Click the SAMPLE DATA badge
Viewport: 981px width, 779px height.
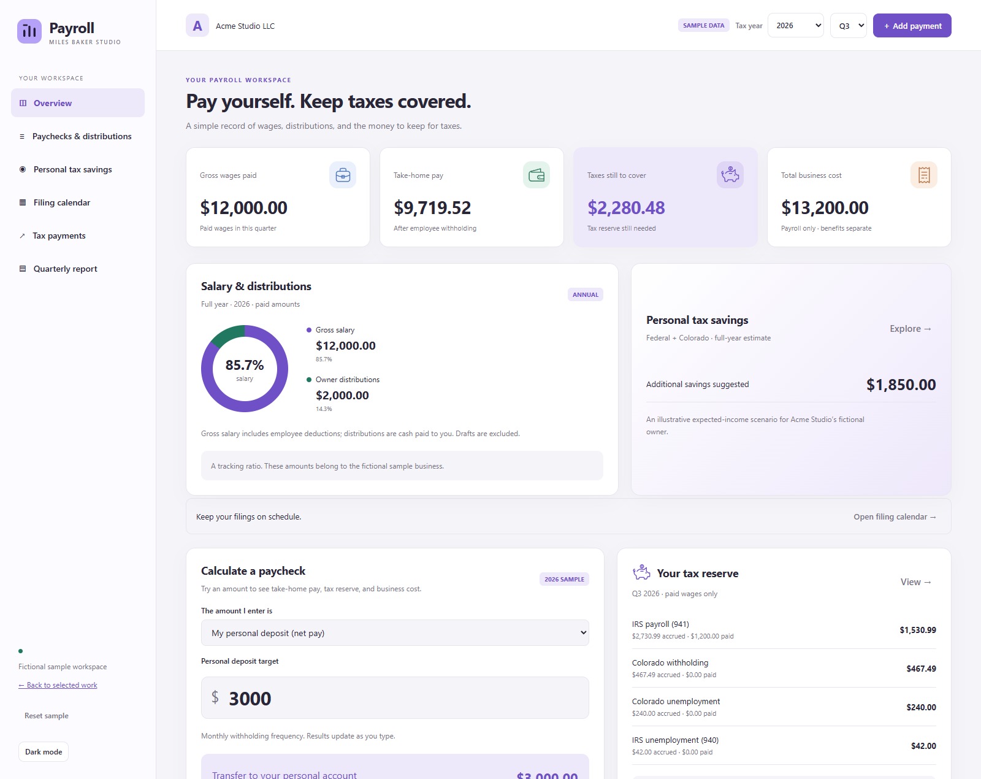pos(703,25)
